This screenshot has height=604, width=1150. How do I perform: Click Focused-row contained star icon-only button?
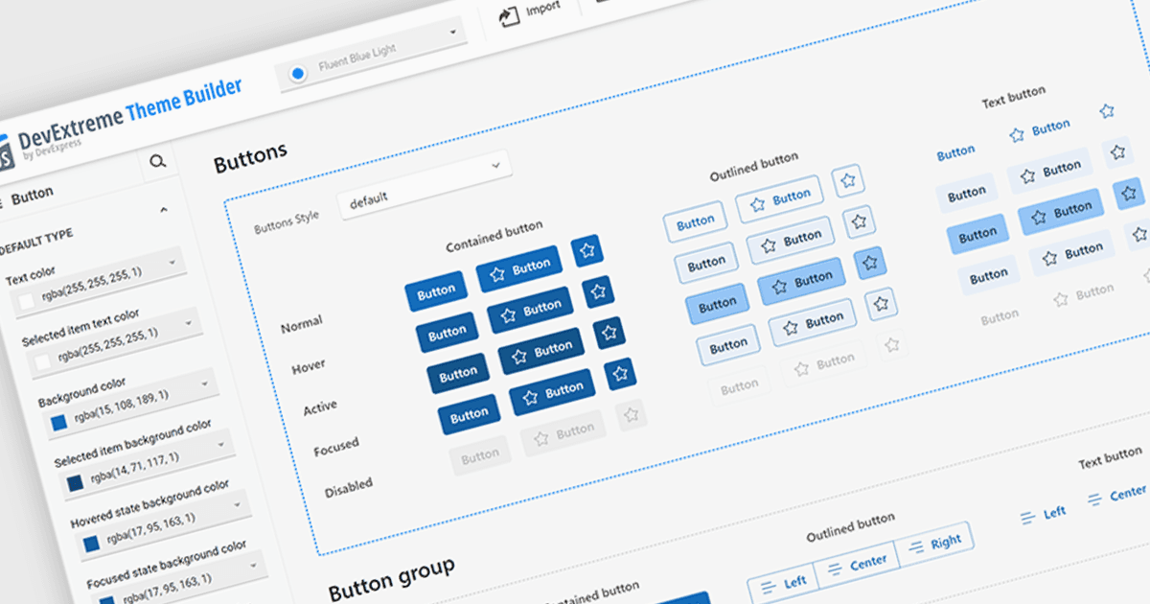coord(620,373)
